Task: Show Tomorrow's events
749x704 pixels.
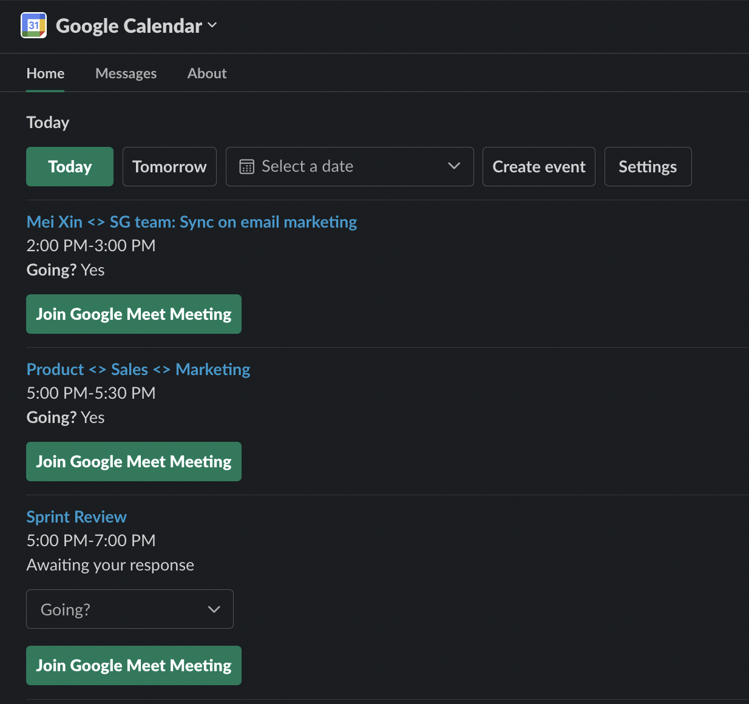Action: pyautogui.click(x=169, y=166)
